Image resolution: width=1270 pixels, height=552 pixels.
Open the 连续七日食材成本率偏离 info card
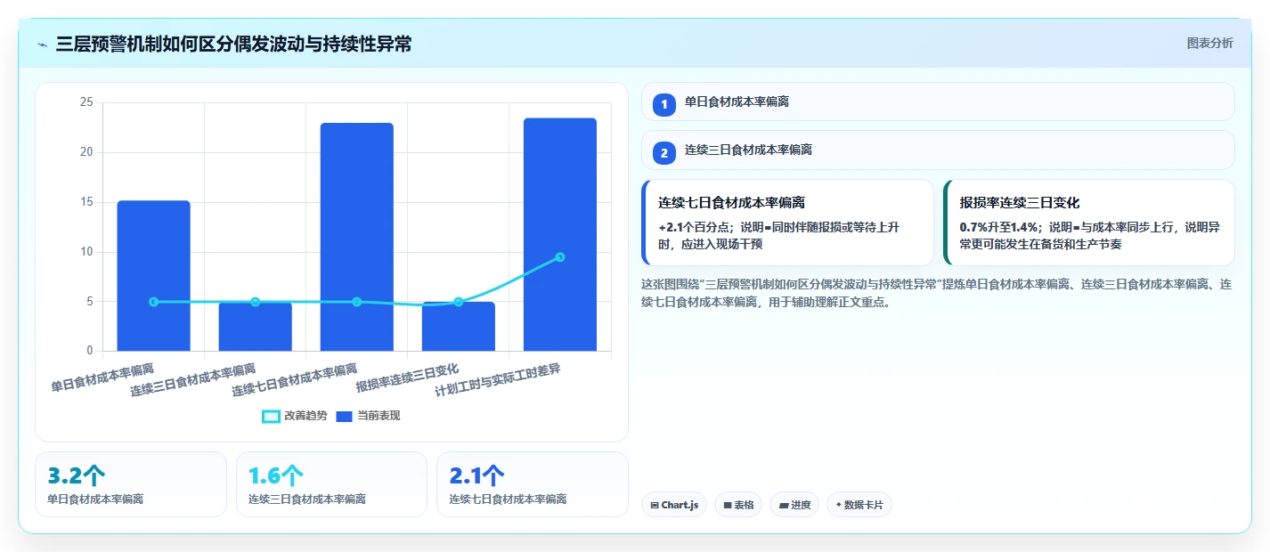[787, 223]
